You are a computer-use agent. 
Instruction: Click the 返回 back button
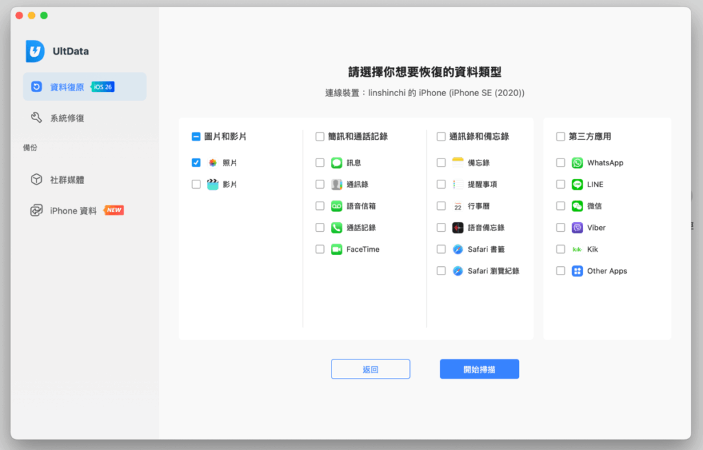click(x=370, y=369)
